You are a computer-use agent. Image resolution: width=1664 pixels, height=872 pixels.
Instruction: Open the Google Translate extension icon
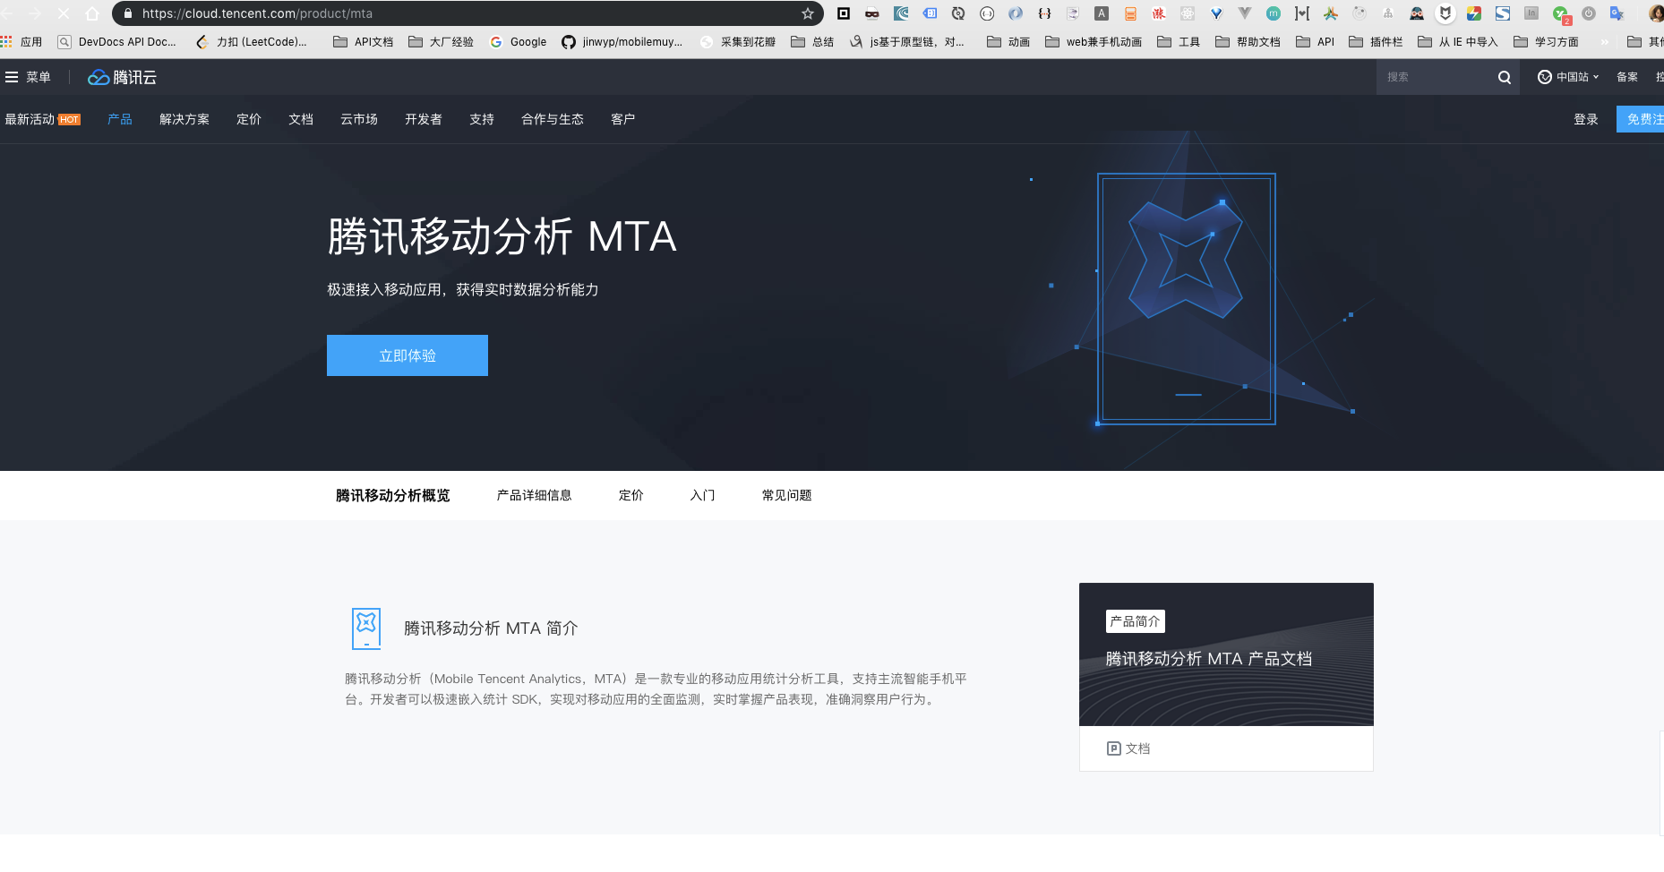point(1617,13)
